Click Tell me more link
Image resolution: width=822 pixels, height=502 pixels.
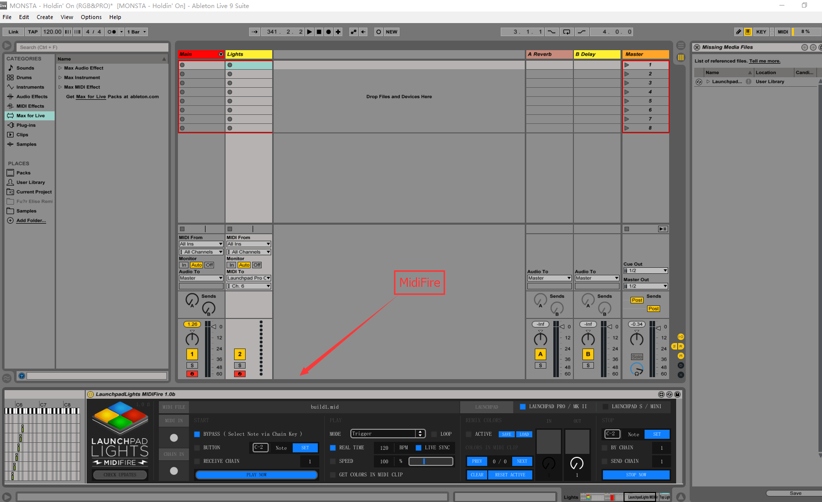[765, 61]
